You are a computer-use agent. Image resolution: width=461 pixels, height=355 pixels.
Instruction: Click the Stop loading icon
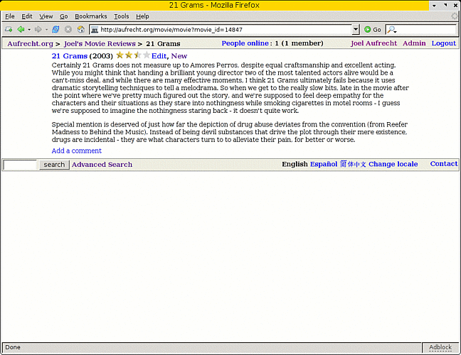[68, 30]
